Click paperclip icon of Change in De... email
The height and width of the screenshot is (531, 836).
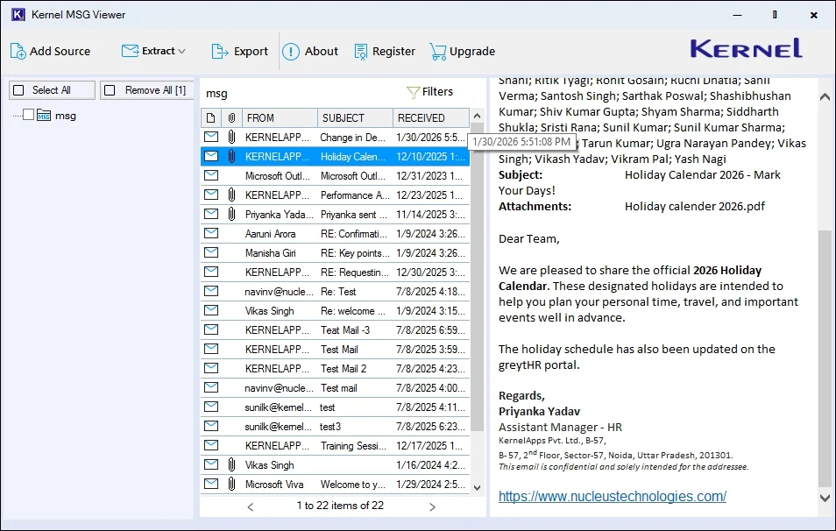pyautogui.click(x=231, y=137)
